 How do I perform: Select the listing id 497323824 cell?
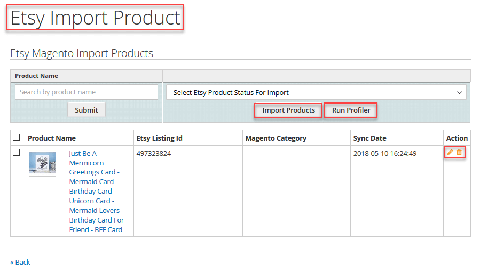(x=154, y=154)
